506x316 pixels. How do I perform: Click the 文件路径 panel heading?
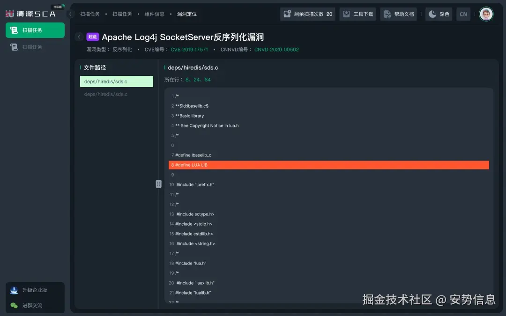pyautogui.click(x=95, y=68)
